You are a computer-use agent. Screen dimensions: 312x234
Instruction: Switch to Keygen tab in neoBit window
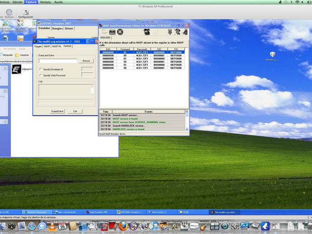pos(38,47)
